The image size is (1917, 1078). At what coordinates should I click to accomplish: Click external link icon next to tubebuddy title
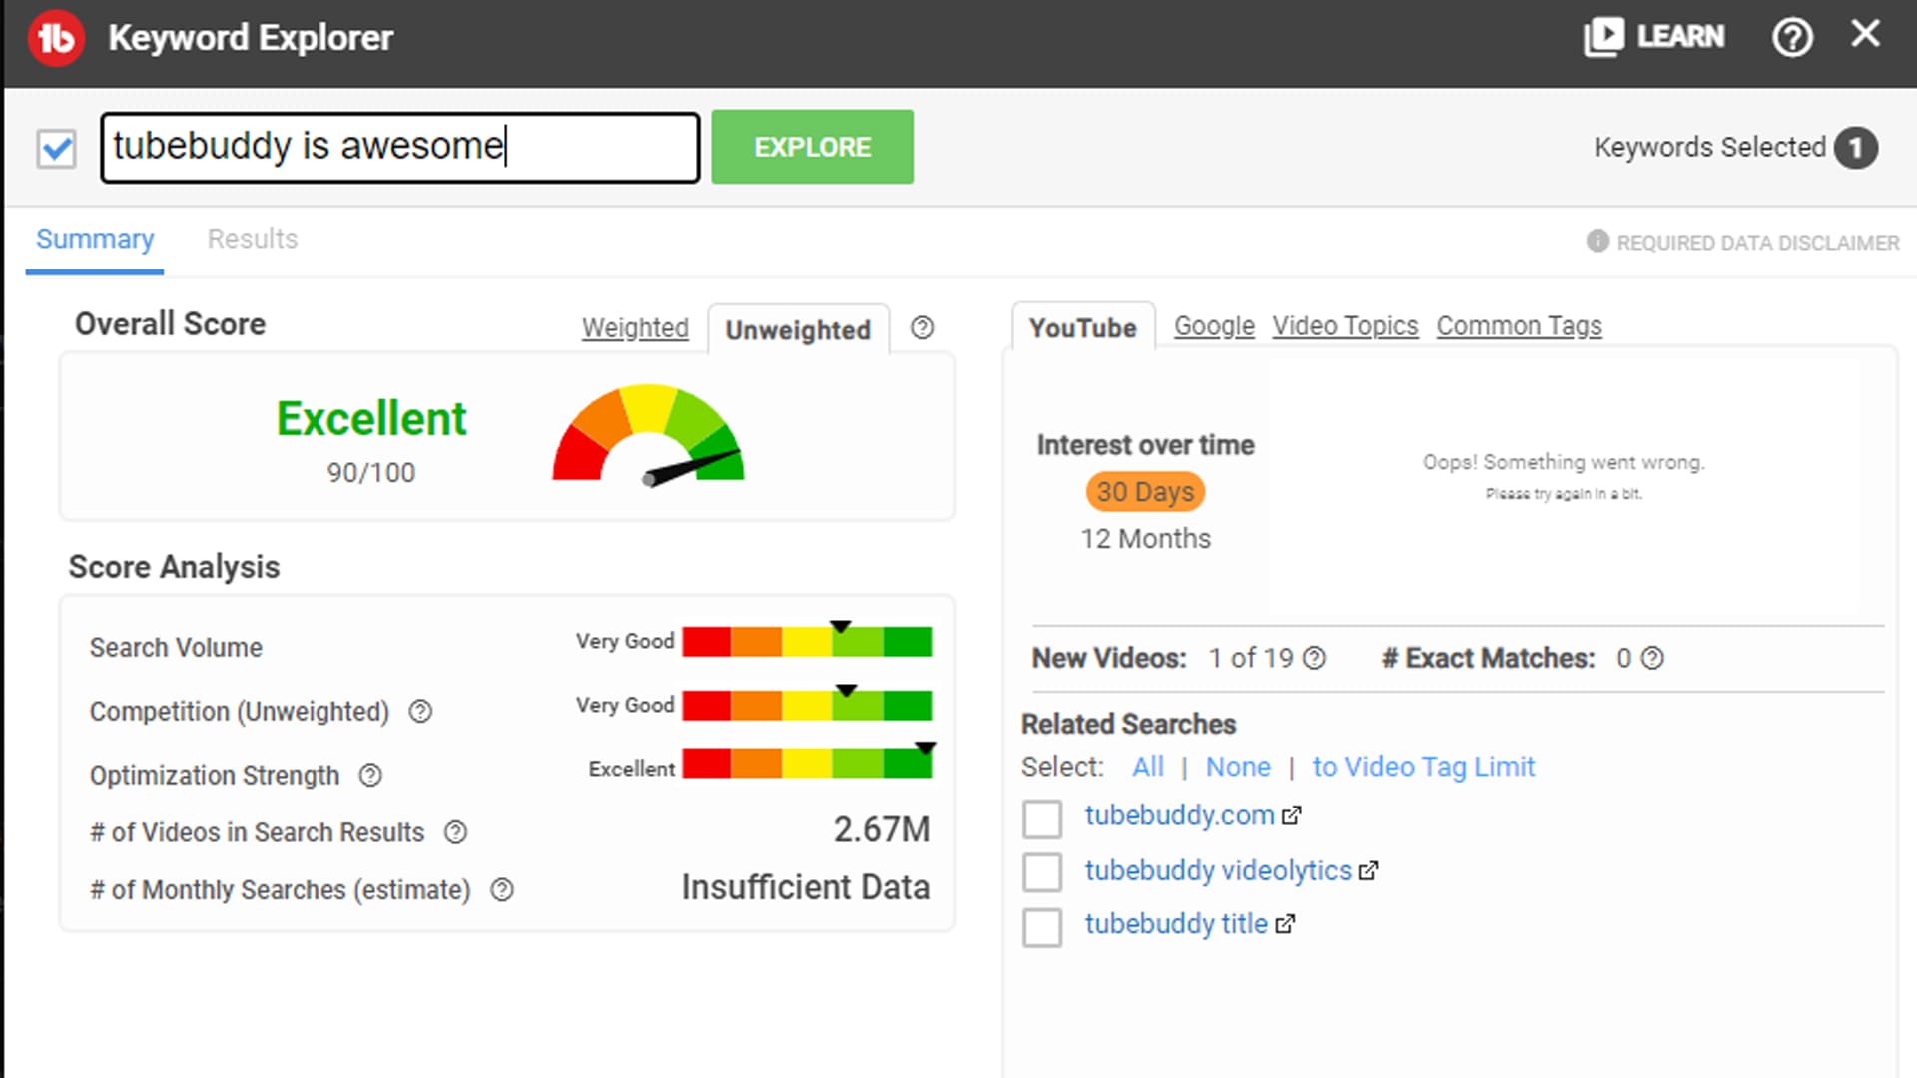click(x=1285, y=925)
